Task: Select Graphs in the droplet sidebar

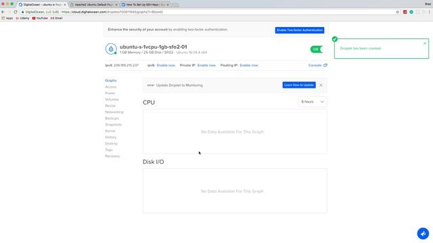Action: (x=111, y=80)
